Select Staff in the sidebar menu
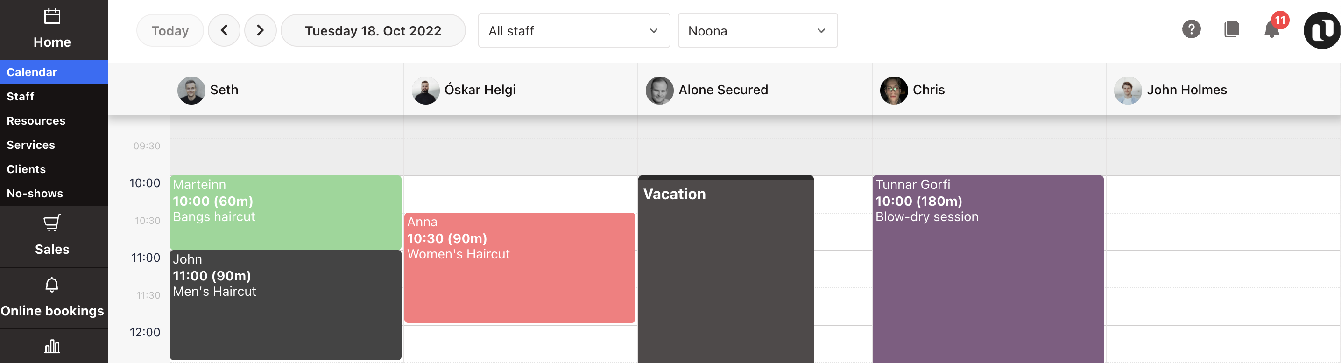1341x363 pixels. [21, 96]
